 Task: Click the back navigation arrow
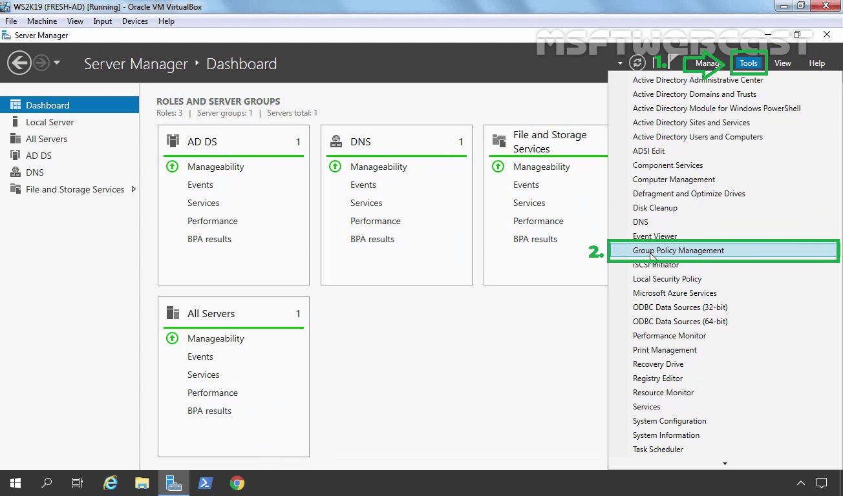(19, 62)
